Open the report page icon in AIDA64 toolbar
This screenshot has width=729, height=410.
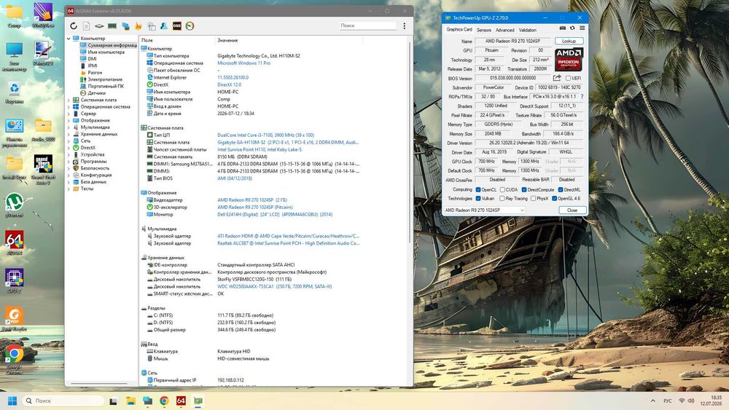point(87,26)
